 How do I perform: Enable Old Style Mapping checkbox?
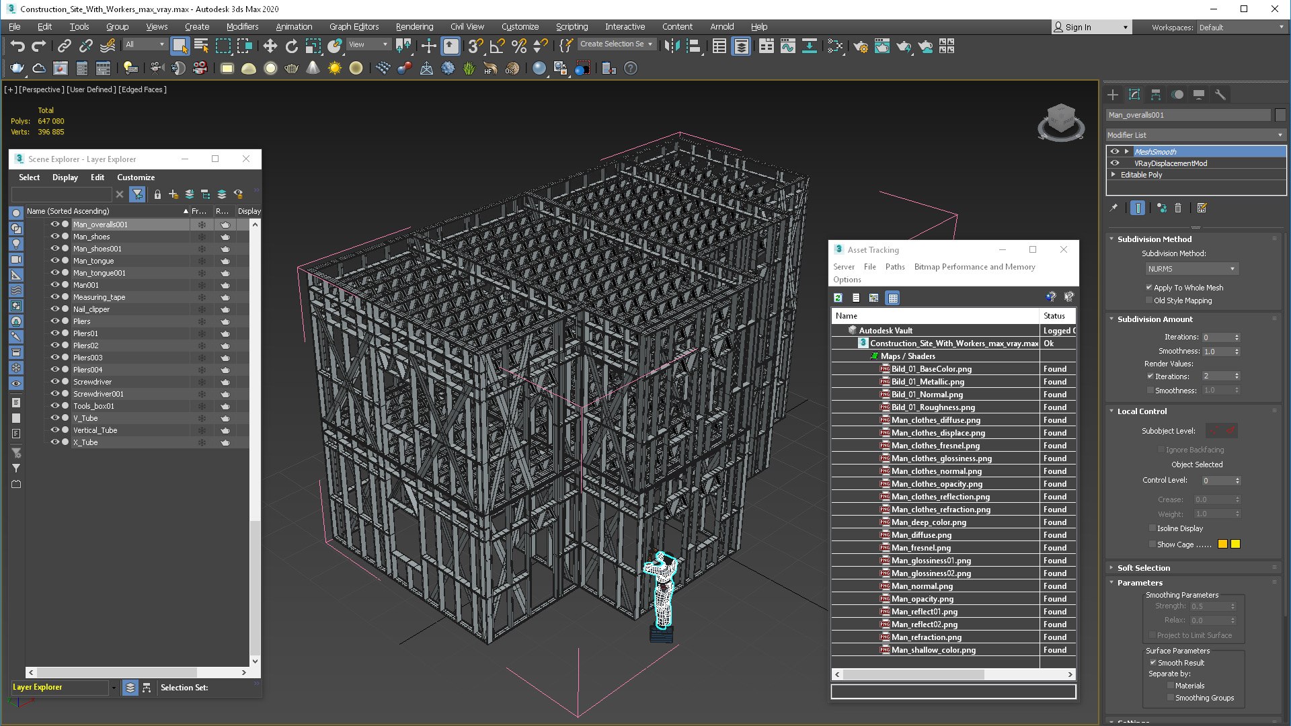click(1149, 300)
